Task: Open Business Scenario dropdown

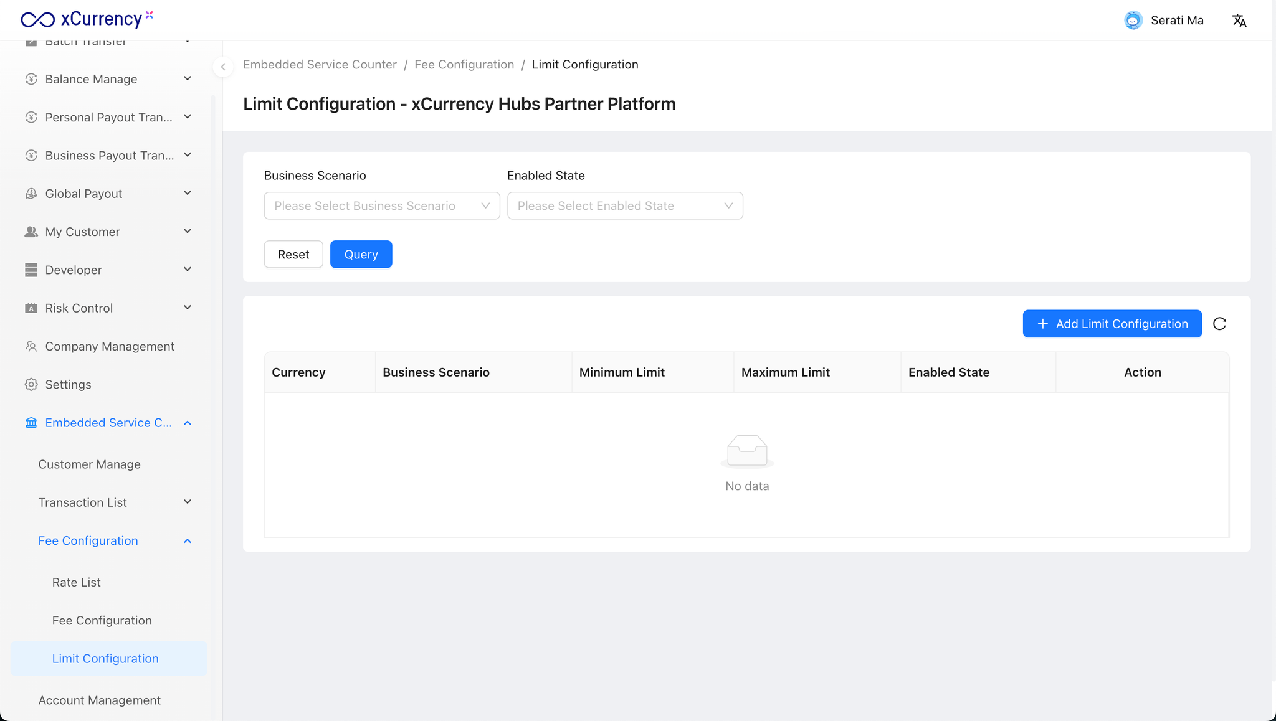Action: [381, 205]
